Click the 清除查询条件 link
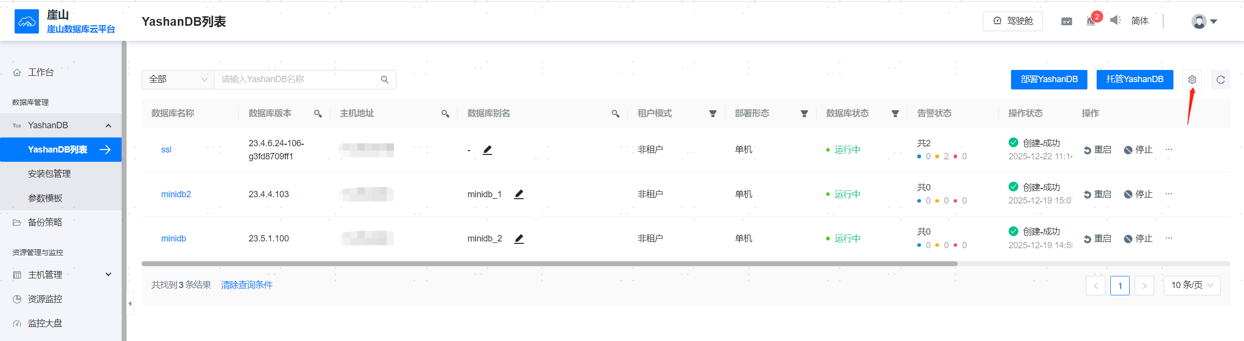Image resolution: width=1244 pixels, height=341 pixels. (x=246, y=285)
